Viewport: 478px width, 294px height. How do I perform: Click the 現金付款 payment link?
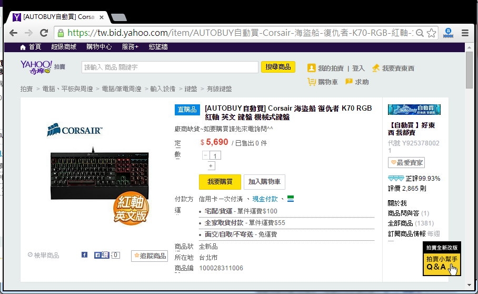265,199
